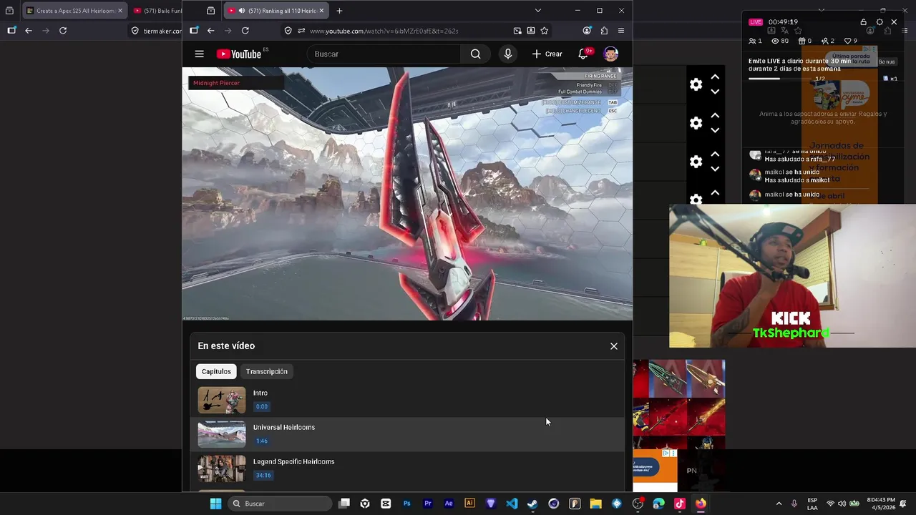Open the Intro chapter thumbnail
The image size is (916, 515).
pos(222,400)
